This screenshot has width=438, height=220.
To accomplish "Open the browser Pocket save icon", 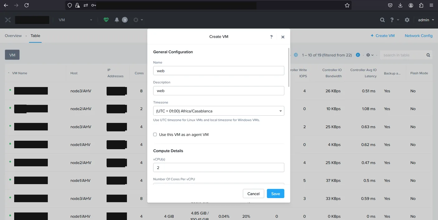I will (390, 5).
